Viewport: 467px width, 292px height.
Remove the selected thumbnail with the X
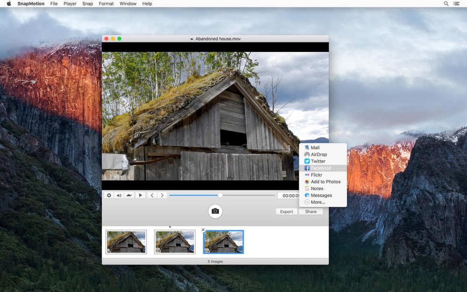coord(203,230)
